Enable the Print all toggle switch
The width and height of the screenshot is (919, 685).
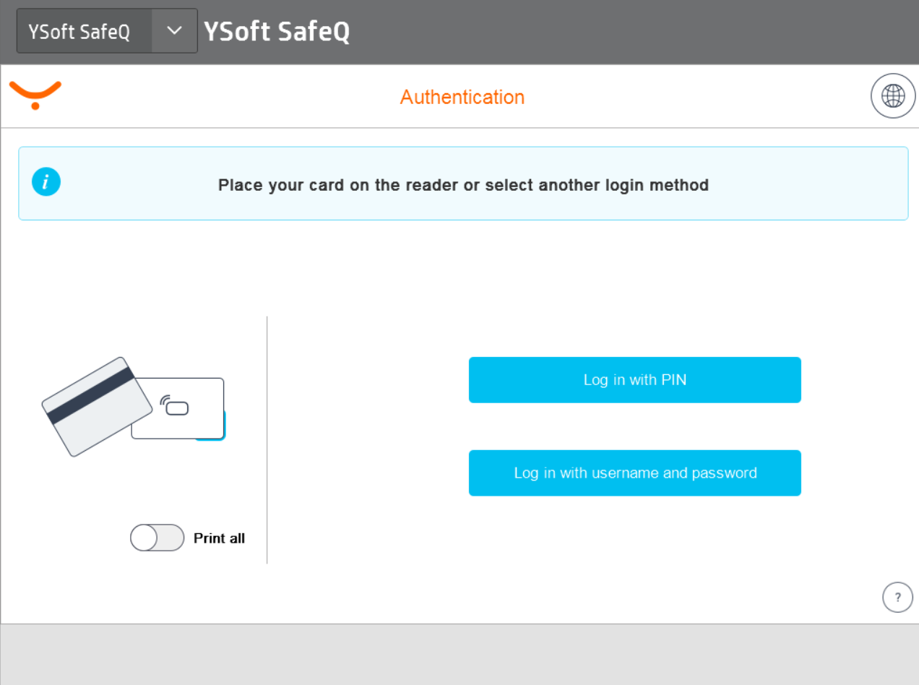point(157,538)
